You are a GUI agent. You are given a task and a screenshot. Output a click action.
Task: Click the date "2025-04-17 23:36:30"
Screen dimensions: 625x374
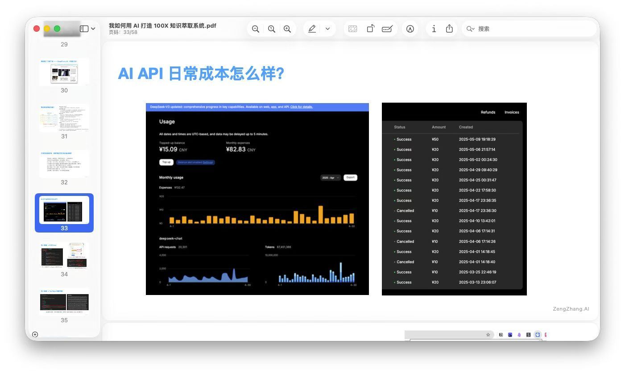click(x=478, y=211)
